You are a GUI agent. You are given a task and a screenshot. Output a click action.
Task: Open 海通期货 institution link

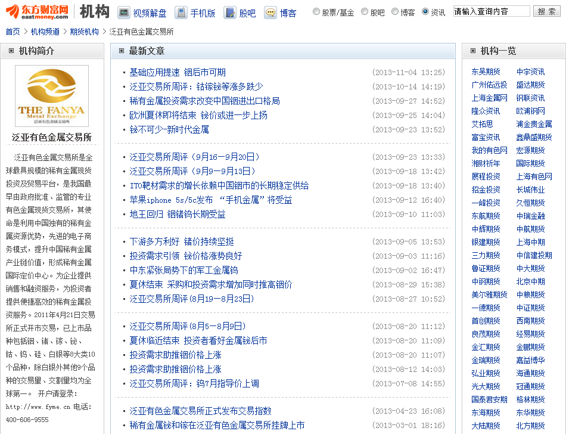(531, 373)
